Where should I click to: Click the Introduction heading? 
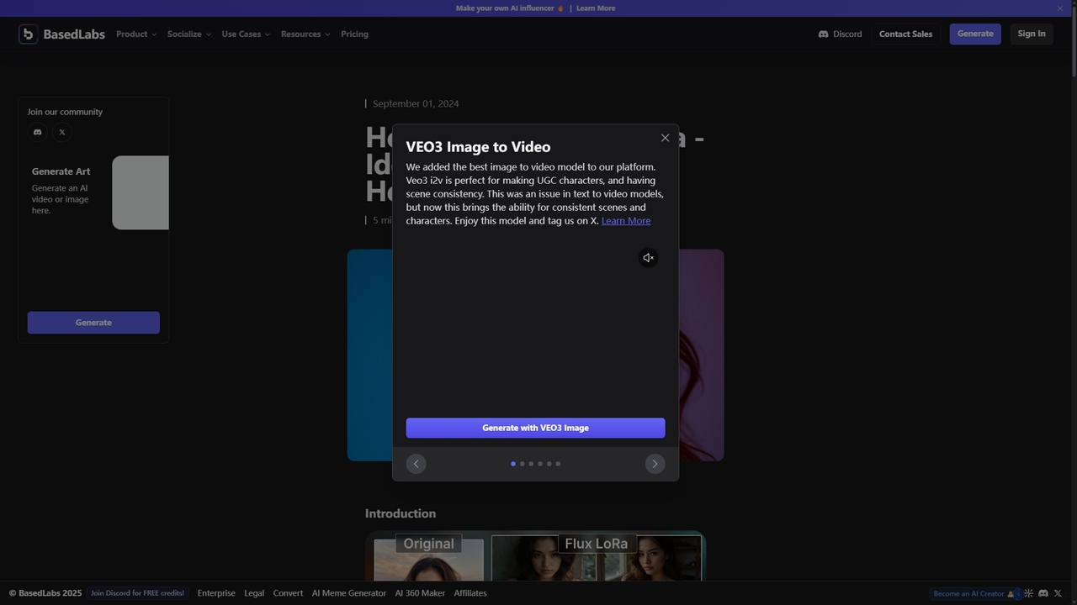[401, 513]
